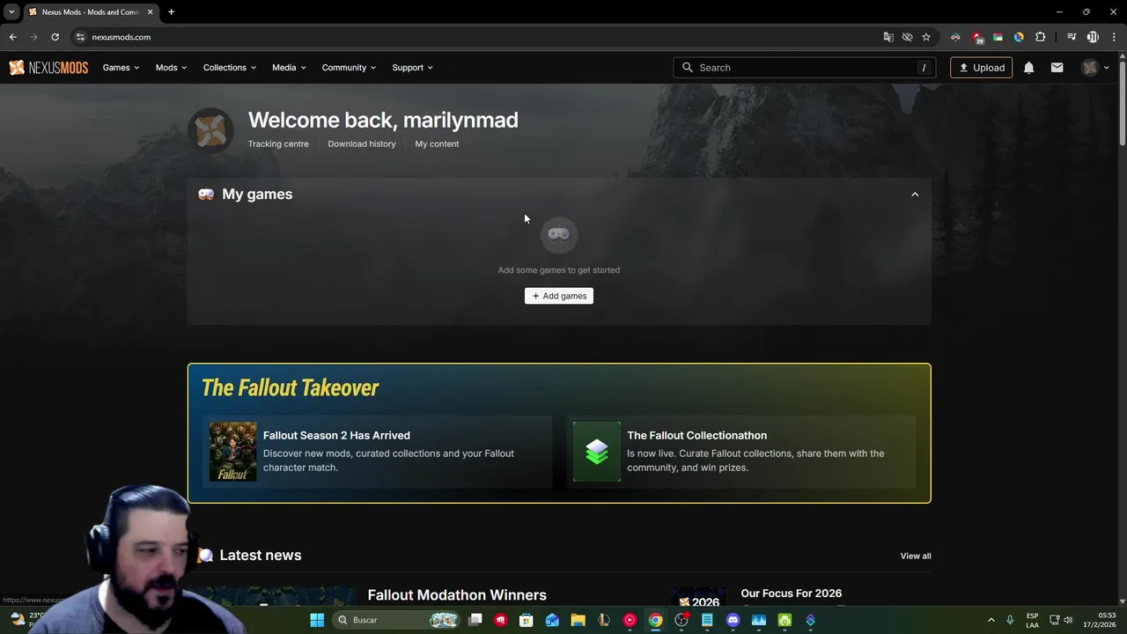Expand the Collections dropdown menu
The height and width of the screenshot is (634, 1127).
point(229,68)
